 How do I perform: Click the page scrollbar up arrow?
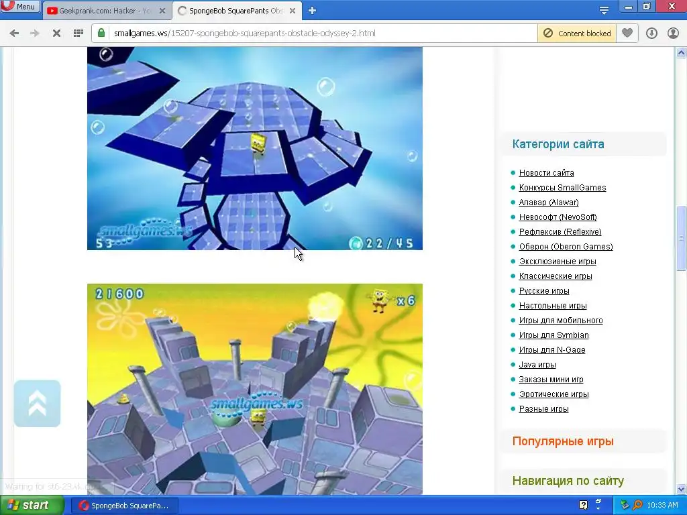pos(681,52)
